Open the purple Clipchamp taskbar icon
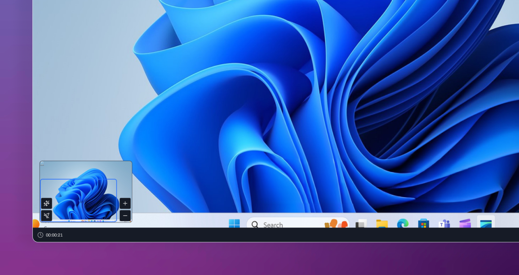 coord(465,224)
